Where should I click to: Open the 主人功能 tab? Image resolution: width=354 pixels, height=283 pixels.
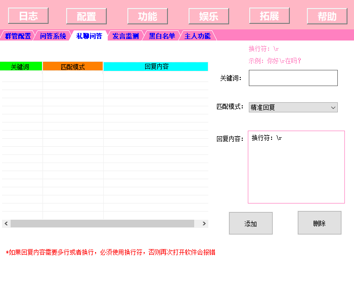point(197,36)
